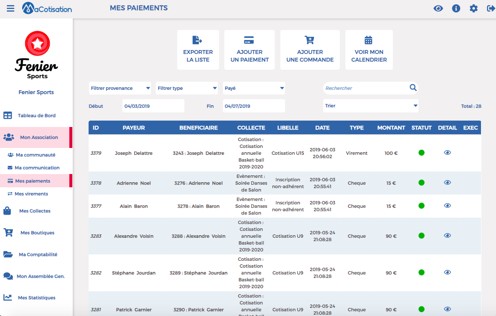Screen dimensions: 496x316
Task: Open settings gear in header
Action: point(474,8)
